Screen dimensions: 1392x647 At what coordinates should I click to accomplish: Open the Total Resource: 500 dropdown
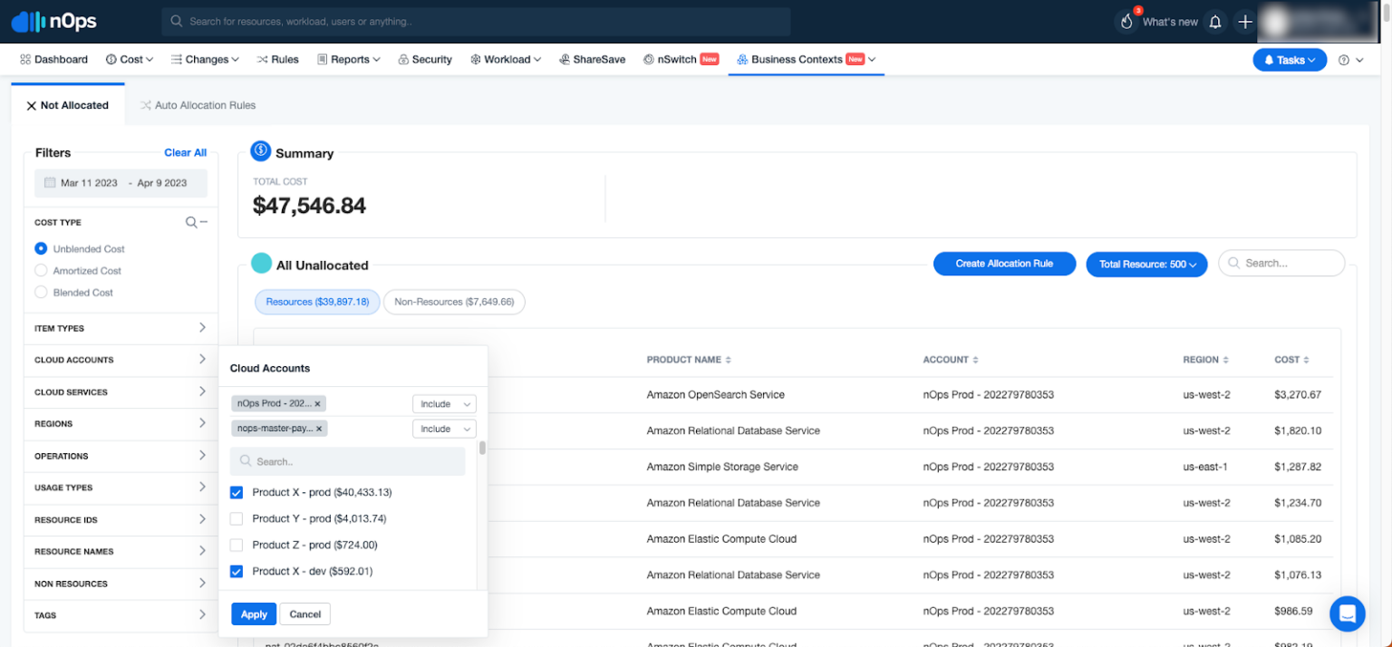(x=1146, y=264)
